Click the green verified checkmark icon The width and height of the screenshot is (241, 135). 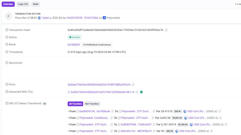pyautogui.click(x=141, y=92)
